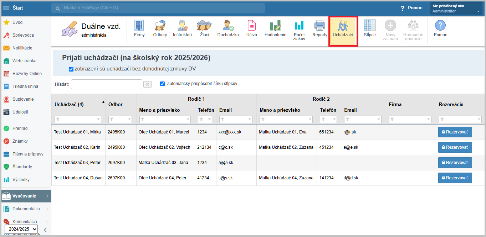Expand the Komunikácia sidebar section
This screenshot has height=237, width=486.
tap(26, 221)
